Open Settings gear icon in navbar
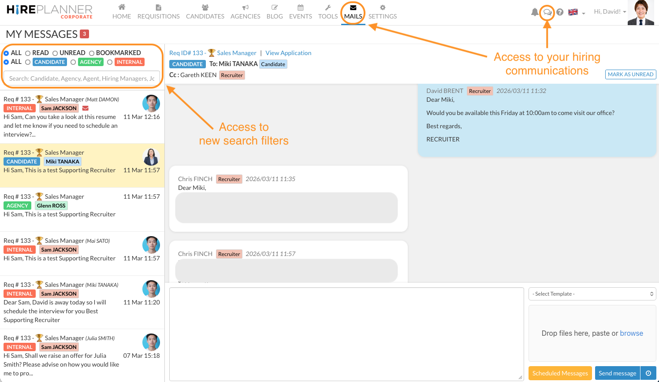The image size is (659, 382). pyautogui.click(x=383, y=7)
